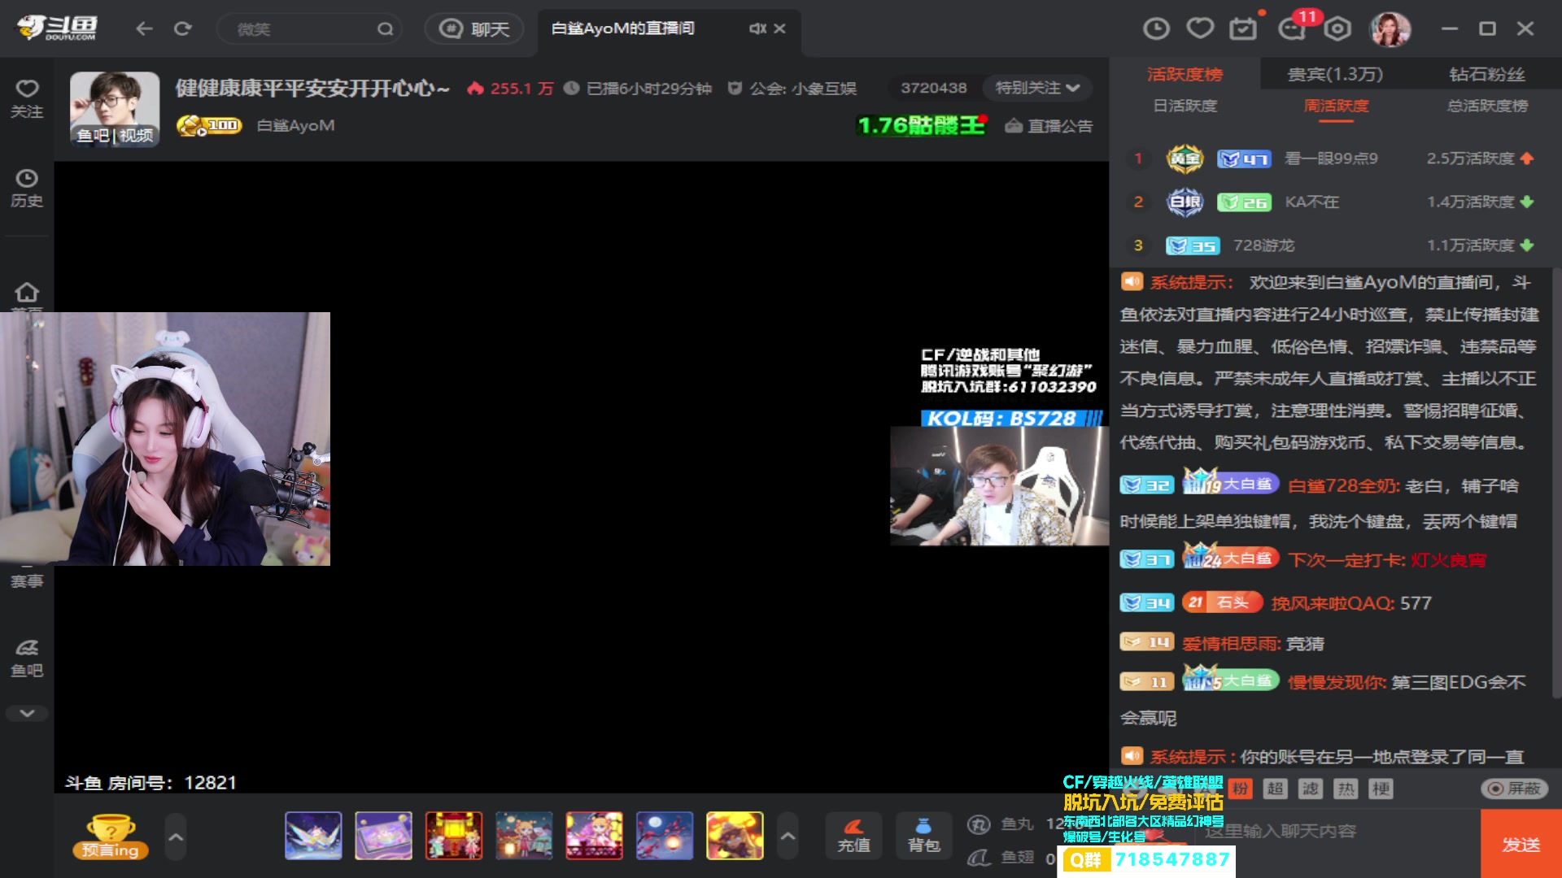Screen dimensions: 1562x878
Task: Expand the left sidebar down chevron
Action: (x=27, y=713)
